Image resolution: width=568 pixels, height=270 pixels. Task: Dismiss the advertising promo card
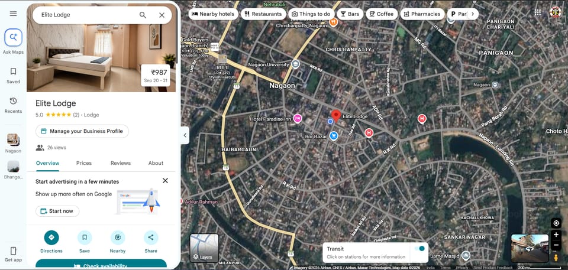[x=165, y=180]
